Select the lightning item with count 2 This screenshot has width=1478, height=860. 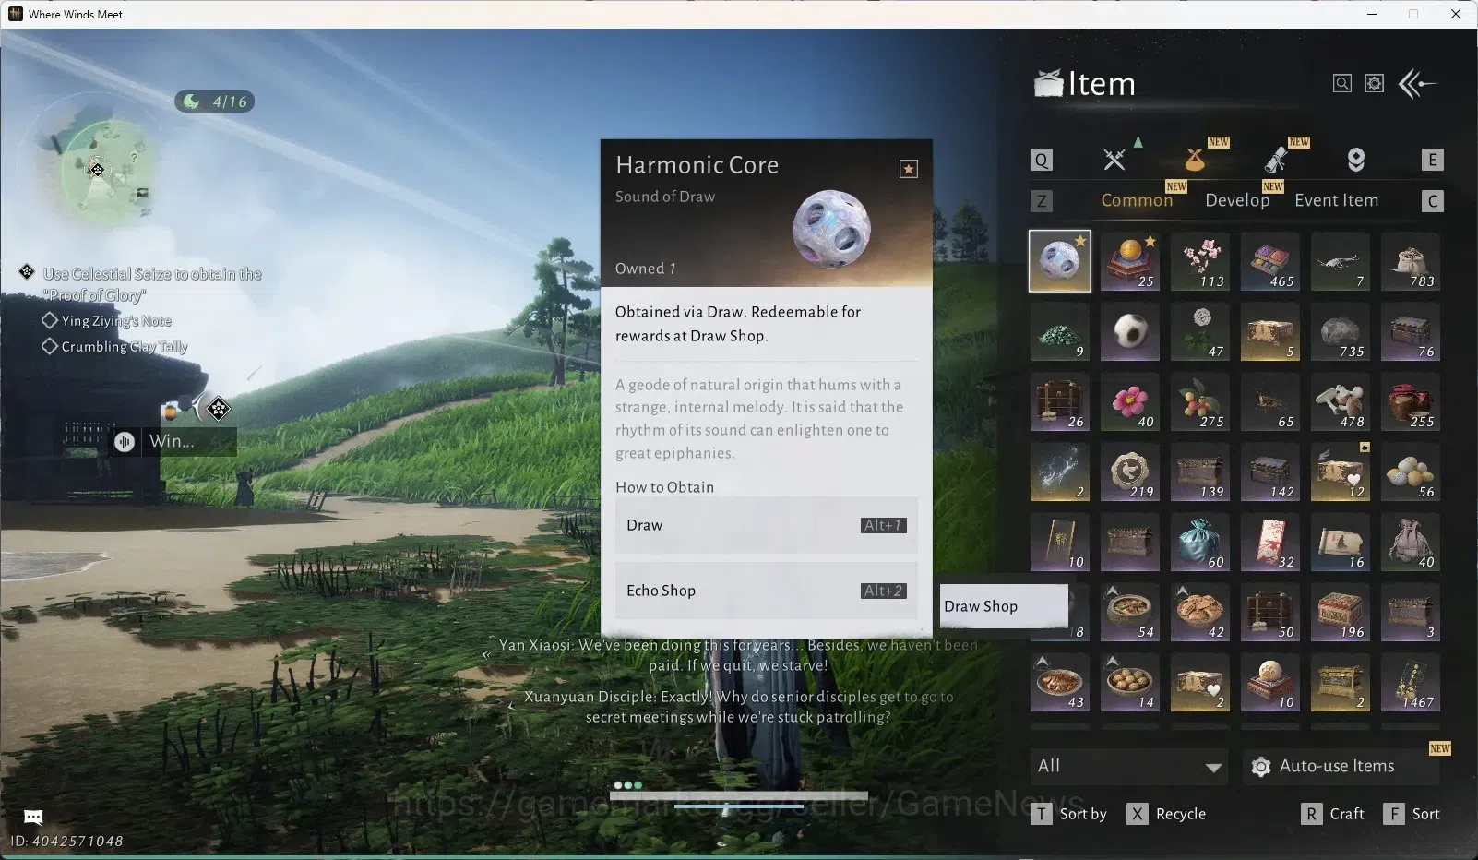(1060, 472)
